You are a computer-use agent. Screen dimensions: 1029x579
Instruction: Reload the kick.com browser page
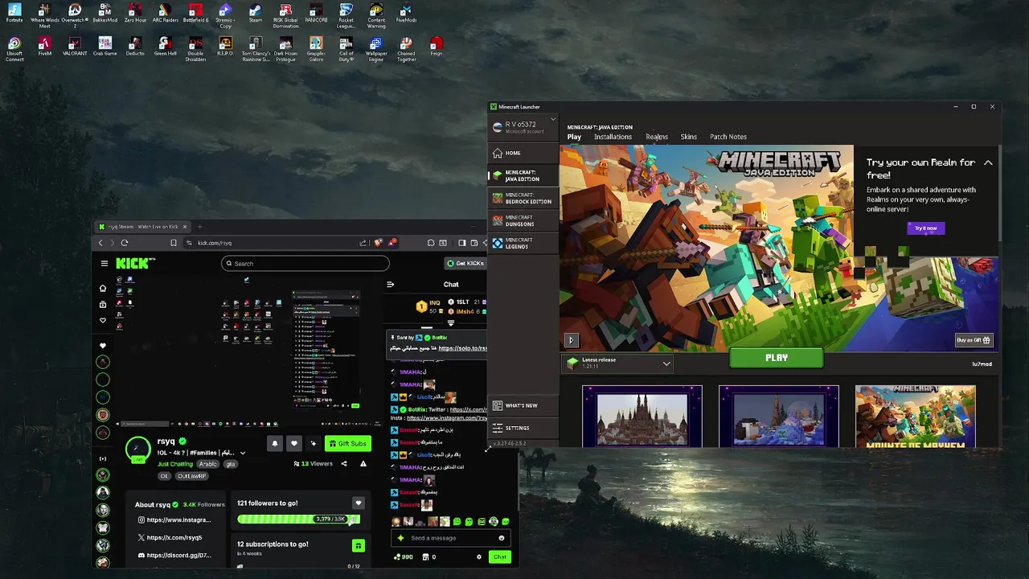(x=125, y=243)
